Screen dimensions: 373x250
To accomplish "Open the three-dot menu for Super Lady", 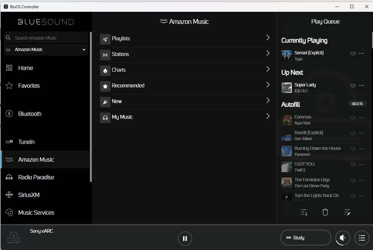I will click(361, 85).
